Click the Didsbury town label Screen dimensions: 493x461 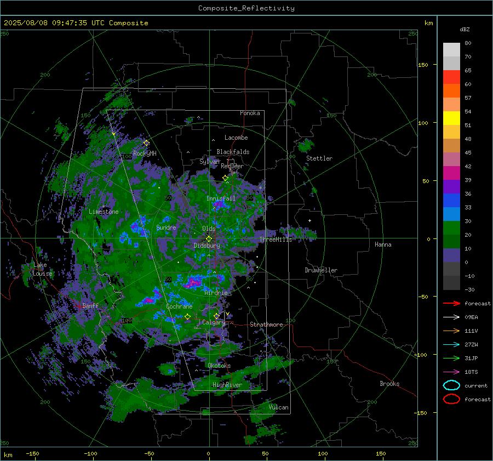tap(207, 246)
